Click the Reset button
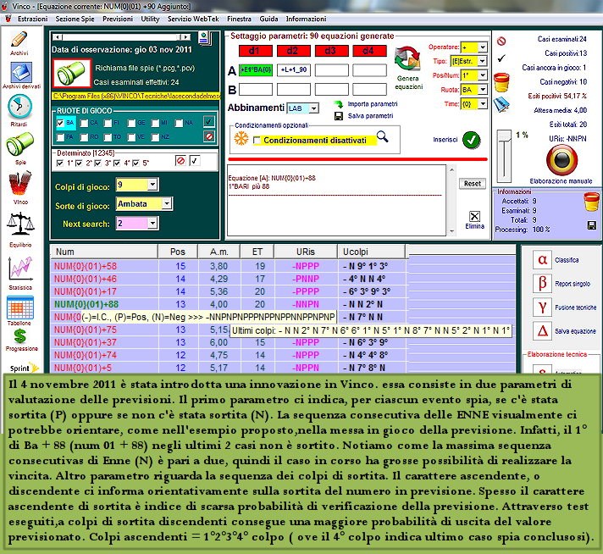This screenshot has height=554, width=603. (473, 184)
